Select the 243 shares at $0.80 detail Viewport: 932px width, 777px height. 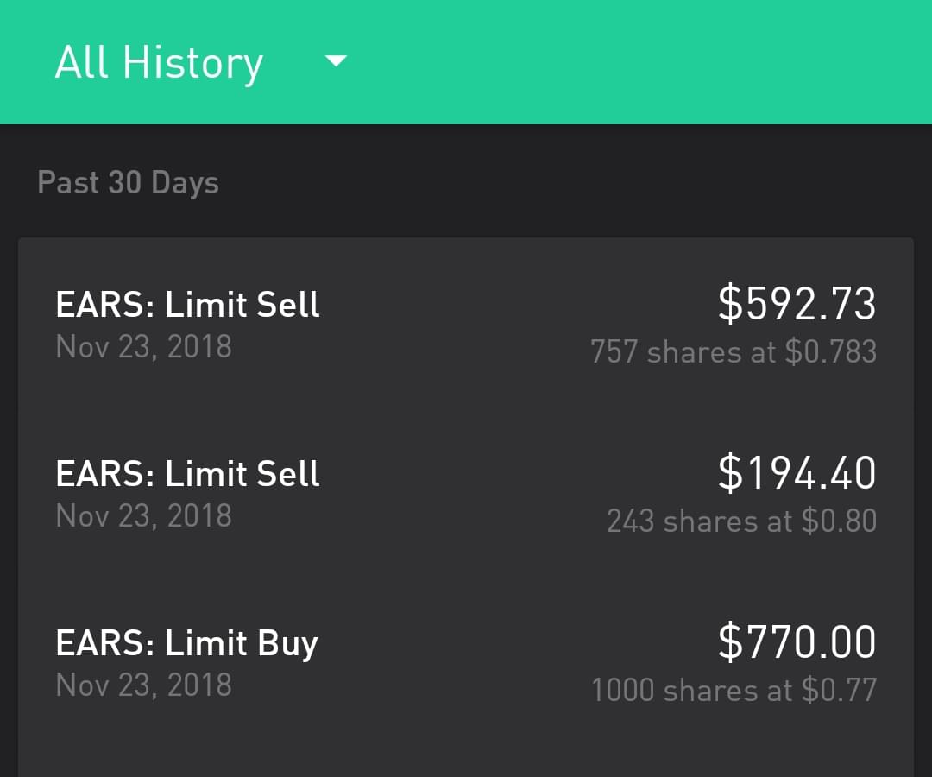tap(741, 521)
